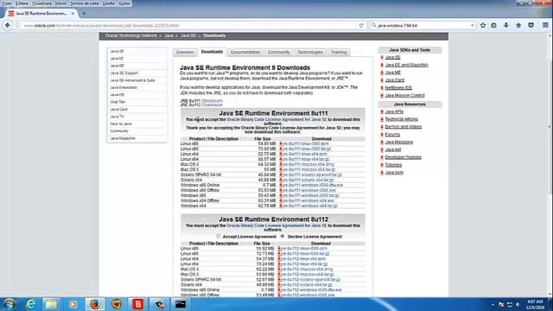The width and height of the screenshot is (553, 311).
Task: Click download icon beside NetBeans IDE link
Action: 382,88
